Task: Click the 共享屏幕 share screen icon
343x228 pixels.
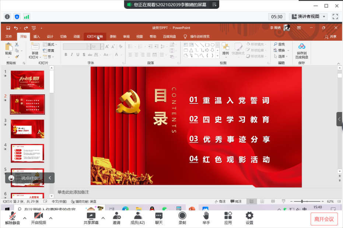Action: coord(91,216)
